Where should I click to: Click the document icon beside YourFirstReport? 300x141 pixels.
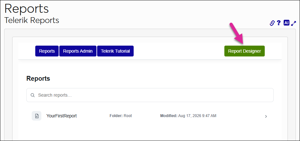tap(37, 116)
